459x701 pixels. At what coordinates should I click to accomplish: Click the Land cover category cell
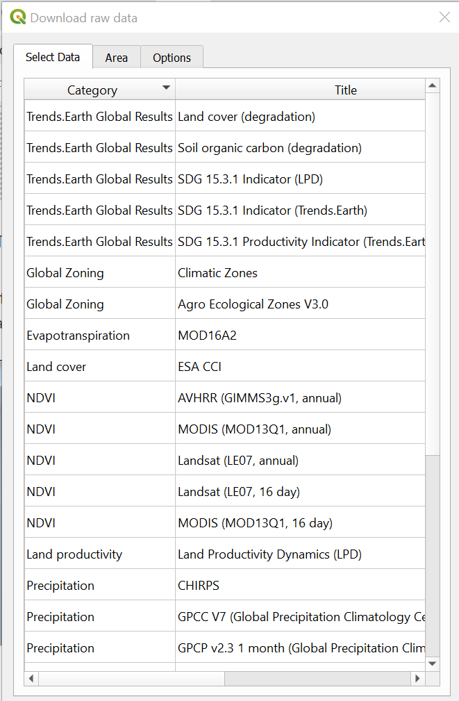[100, 367]
